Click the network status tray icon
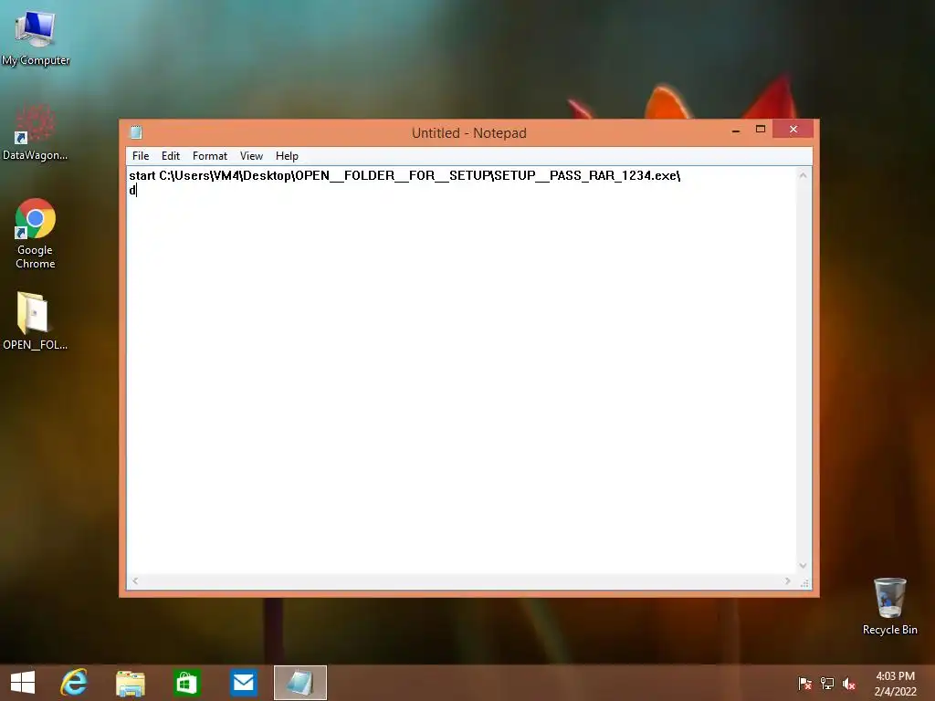 [x=827, y=684]
